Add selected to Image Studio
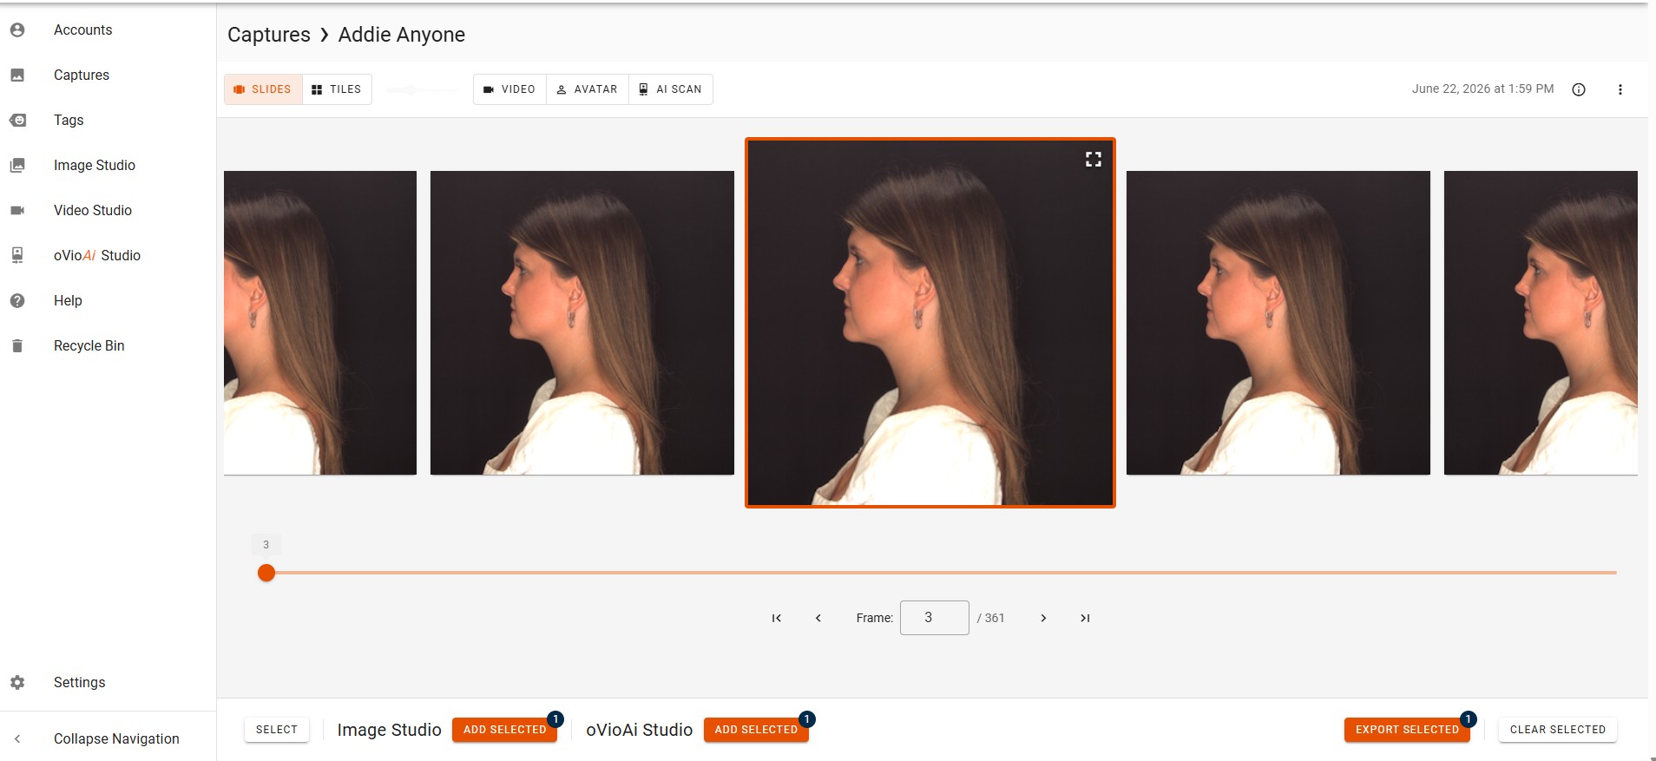Viewport: 1656px width, 761px height. pyautogui.click(x=504, y=730)
